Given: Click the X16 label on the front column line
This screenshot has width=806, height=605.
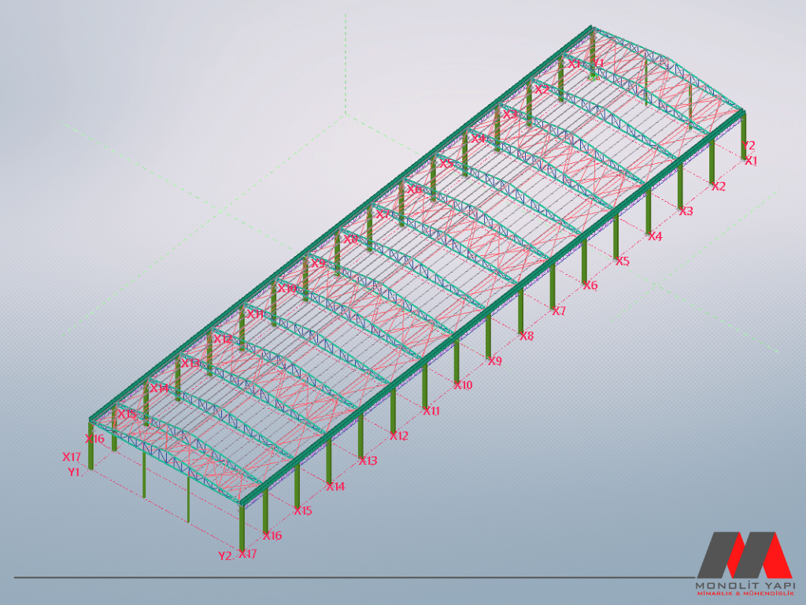Looking at the screenshot, I should tap(272, 536).
